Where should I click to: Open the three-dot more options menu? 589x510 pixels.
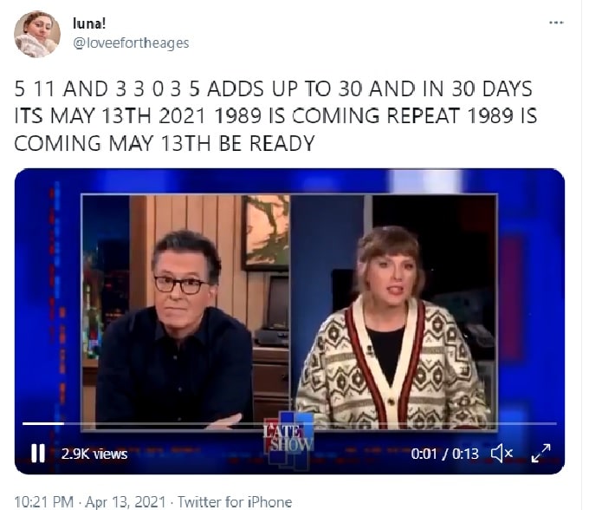click(x=556, y=23)
